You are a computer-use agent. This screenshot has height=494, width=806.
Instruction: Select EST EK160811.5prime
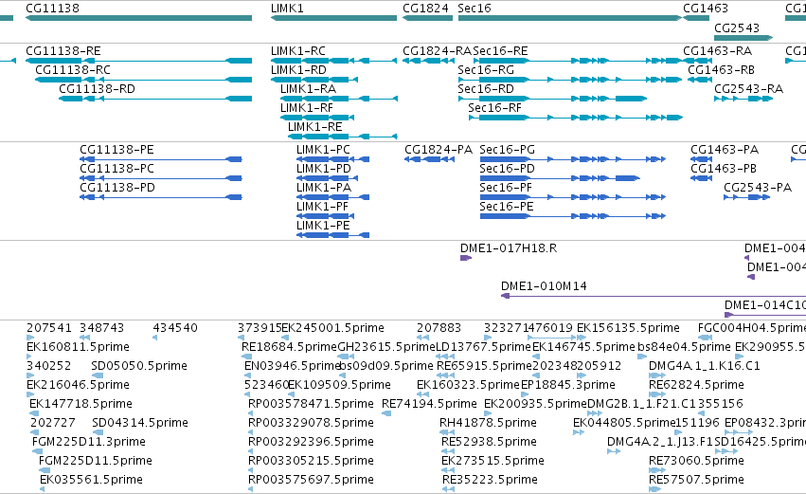pos(78,347)
